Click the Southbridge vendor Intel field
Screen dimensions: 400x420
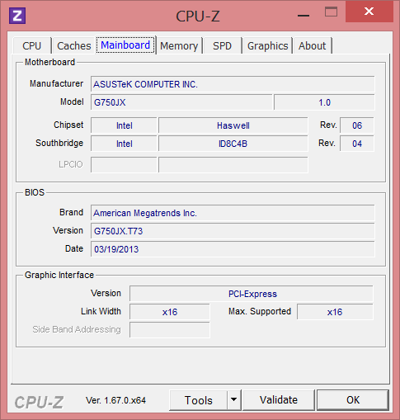(124, 144)
